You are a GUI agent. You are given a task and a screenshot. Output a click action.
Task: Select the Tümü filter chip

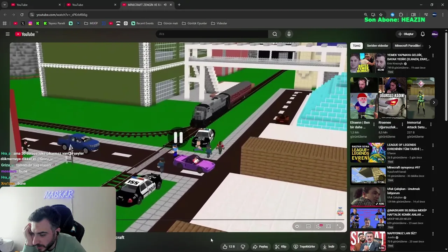(356, 46)
